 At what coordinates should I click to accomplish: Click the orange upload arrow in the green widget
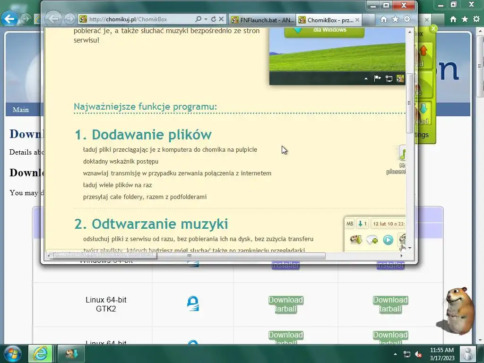(x=423, y=50)
